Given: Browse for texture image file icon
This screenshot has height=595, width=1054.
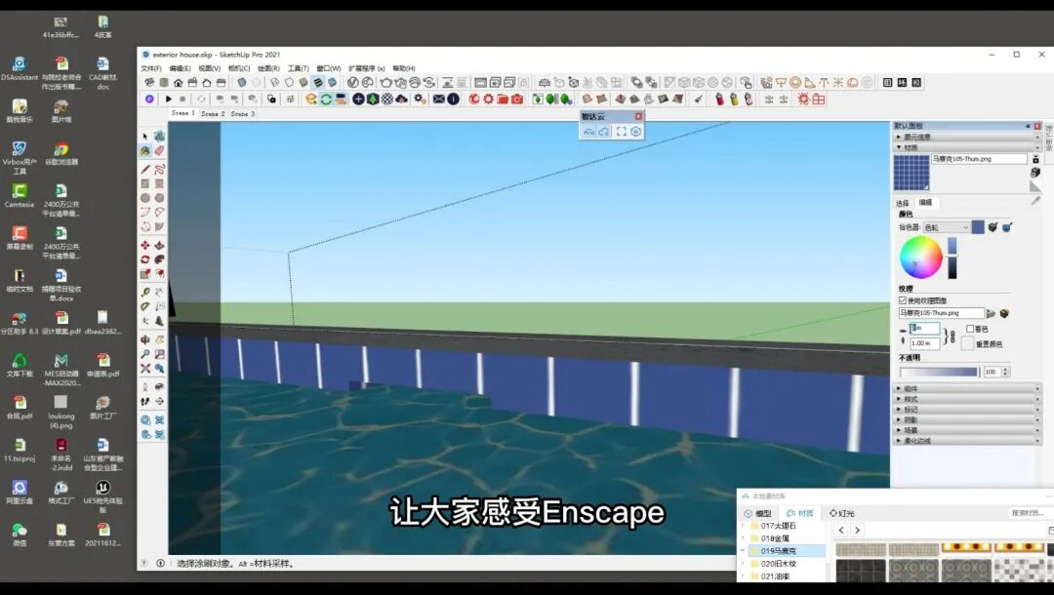Looking at the screenshot, I should pos(991,313).
